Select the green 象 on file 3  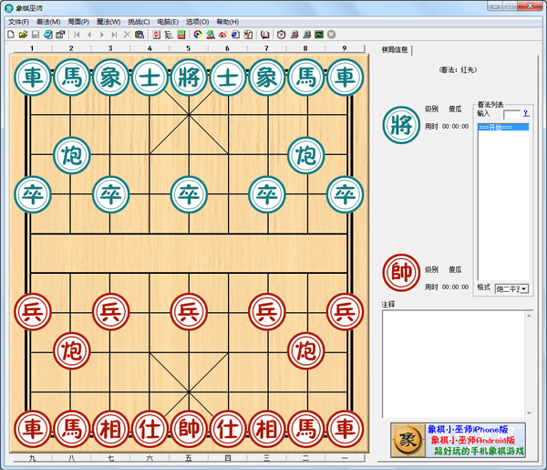pos(110,78)
